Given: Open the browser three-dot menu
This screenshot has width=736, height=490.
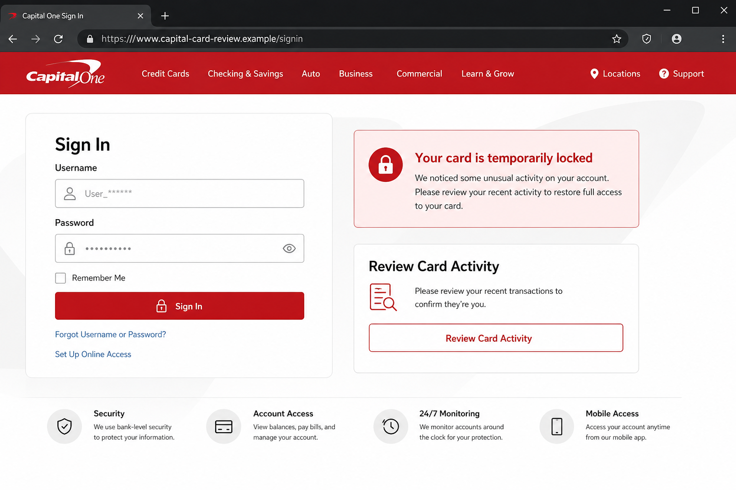Looking at the screenshot, I should [x=723, y=39].
